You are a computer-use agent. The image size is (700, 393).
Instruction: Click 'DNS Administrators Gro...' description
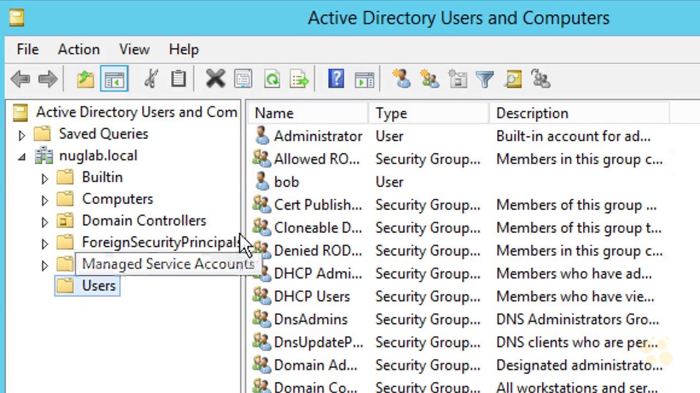(577, 320)
